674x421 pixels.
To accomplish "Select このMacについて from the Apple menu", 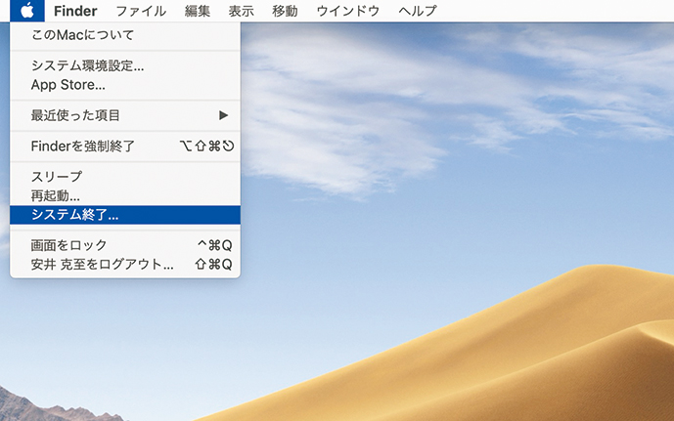I will point(82,35).
